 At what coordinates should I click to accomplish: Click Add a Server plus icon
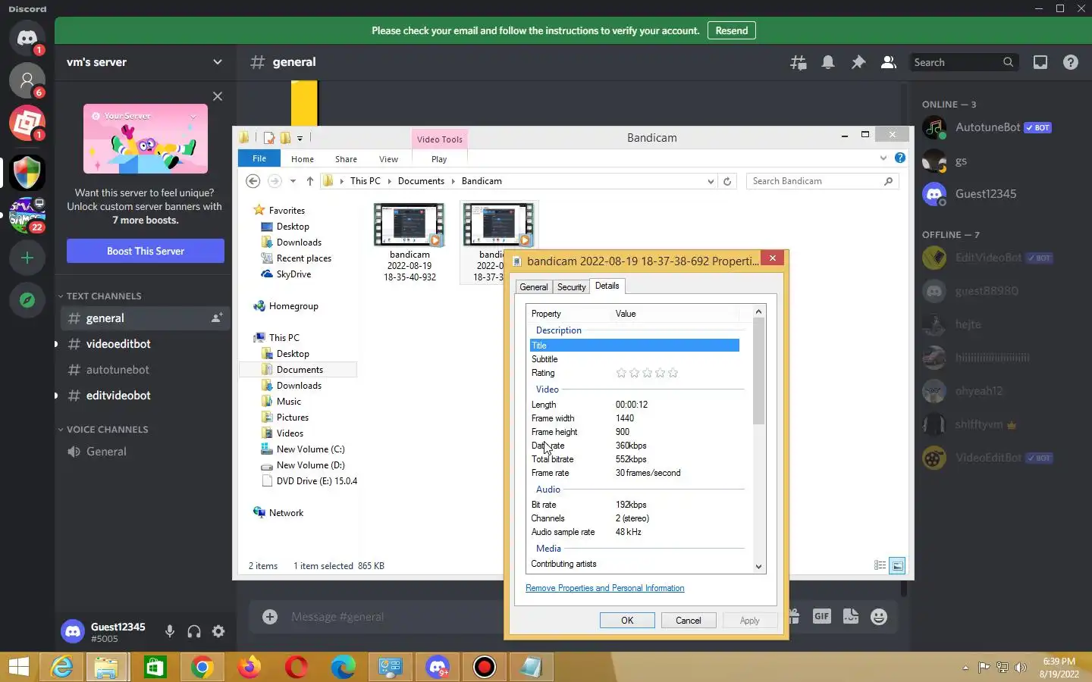[27, 258]
